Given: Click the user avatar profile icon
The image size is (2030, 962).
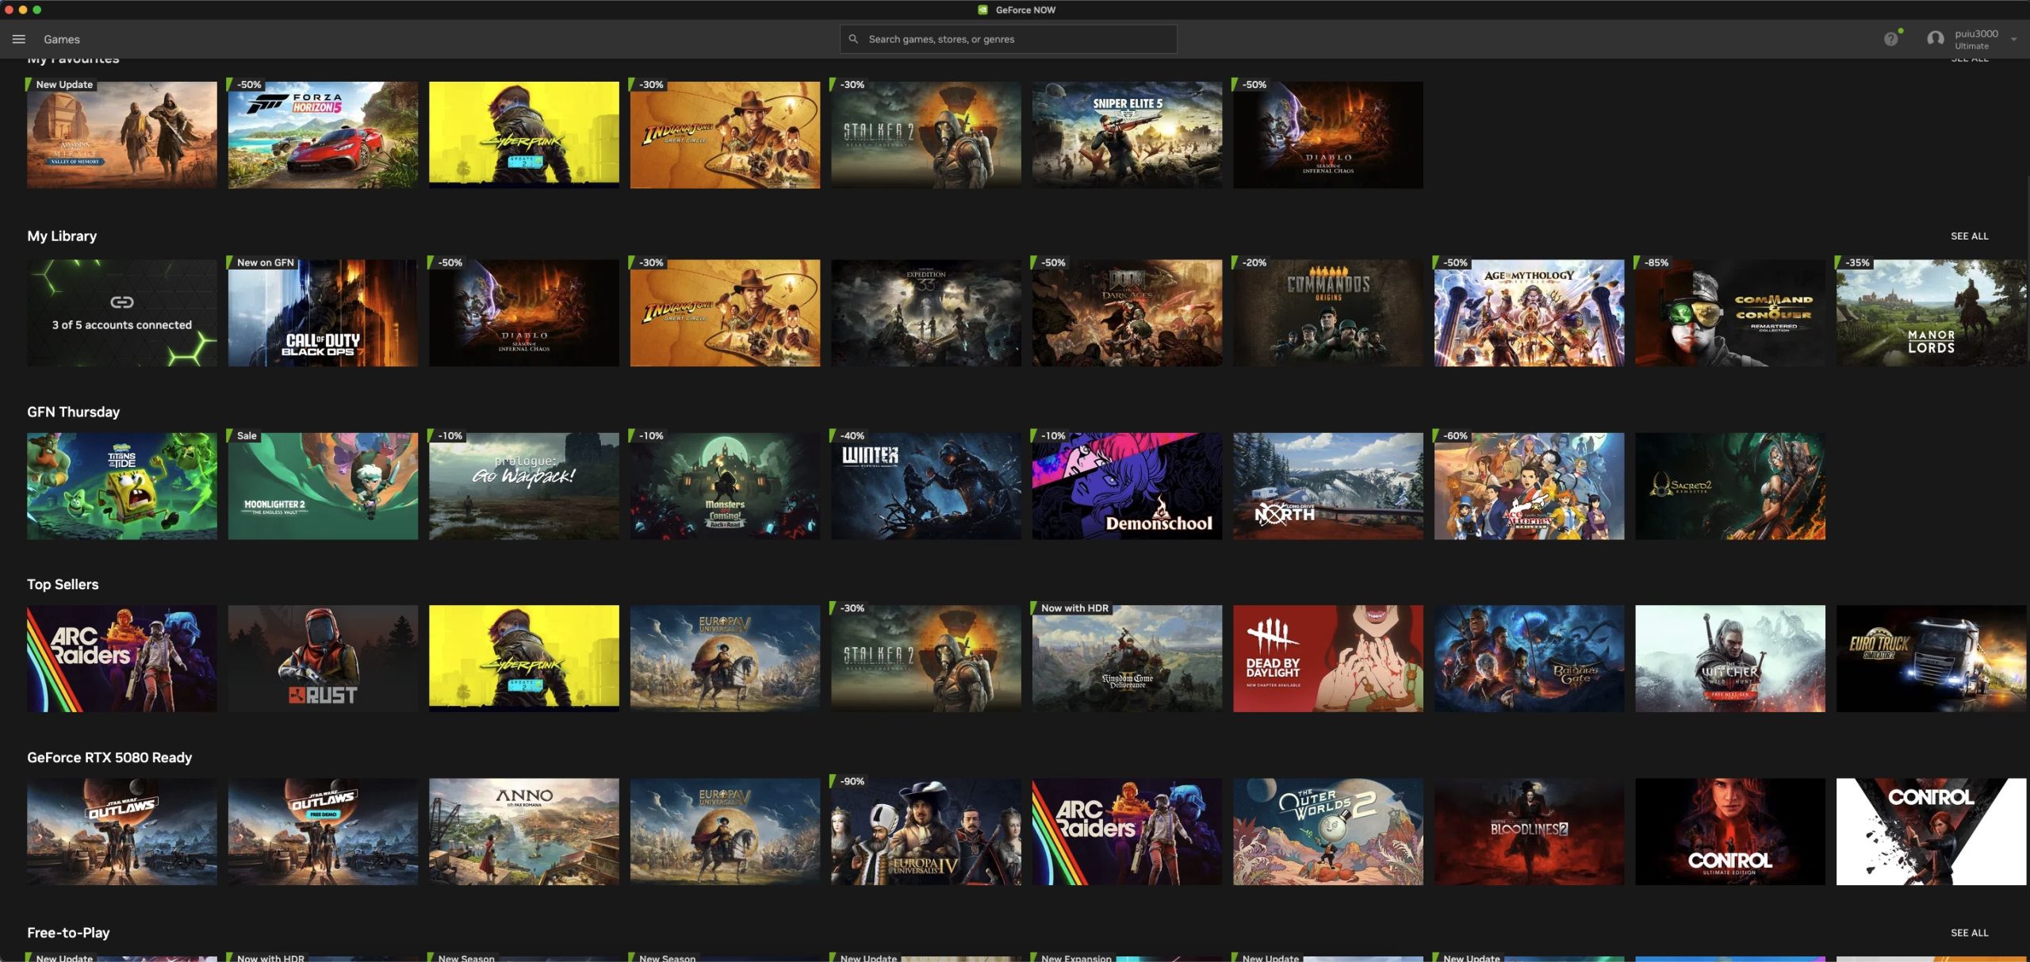Looking at the screenshot, I should click(1935, 39).
